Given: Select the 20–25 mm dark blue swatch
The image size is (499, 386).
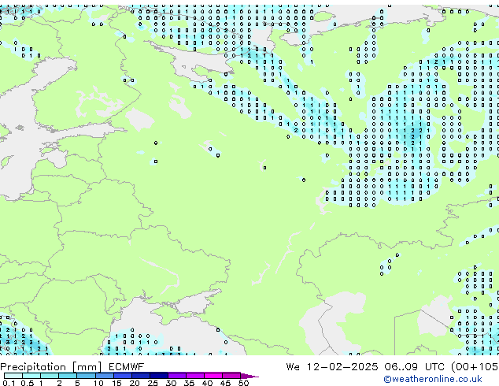Looking at the screenshot, I should [141, 376].
